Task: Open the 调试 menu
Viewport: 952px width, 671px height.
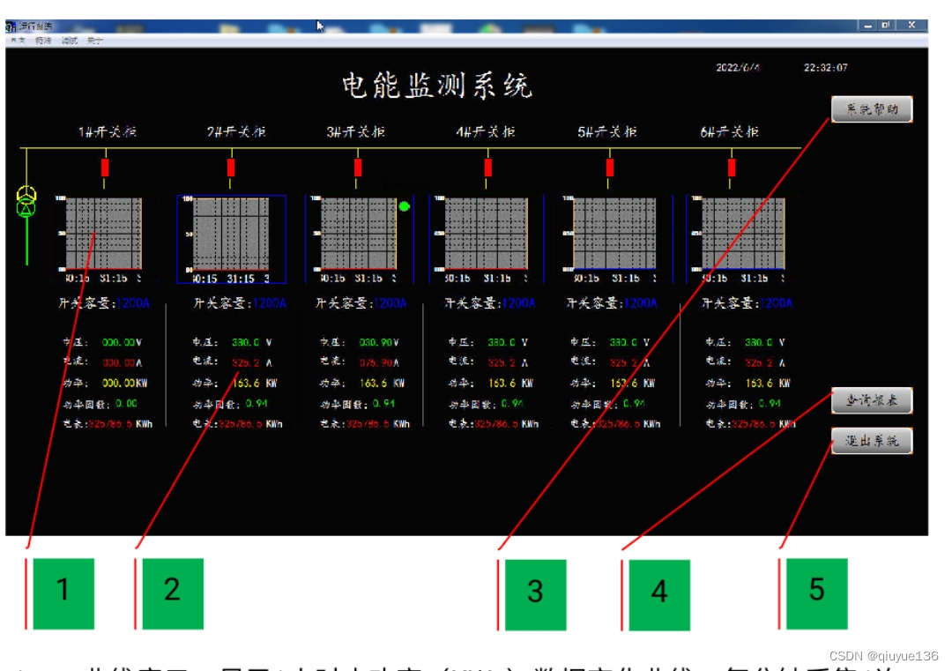Action: 68,39
